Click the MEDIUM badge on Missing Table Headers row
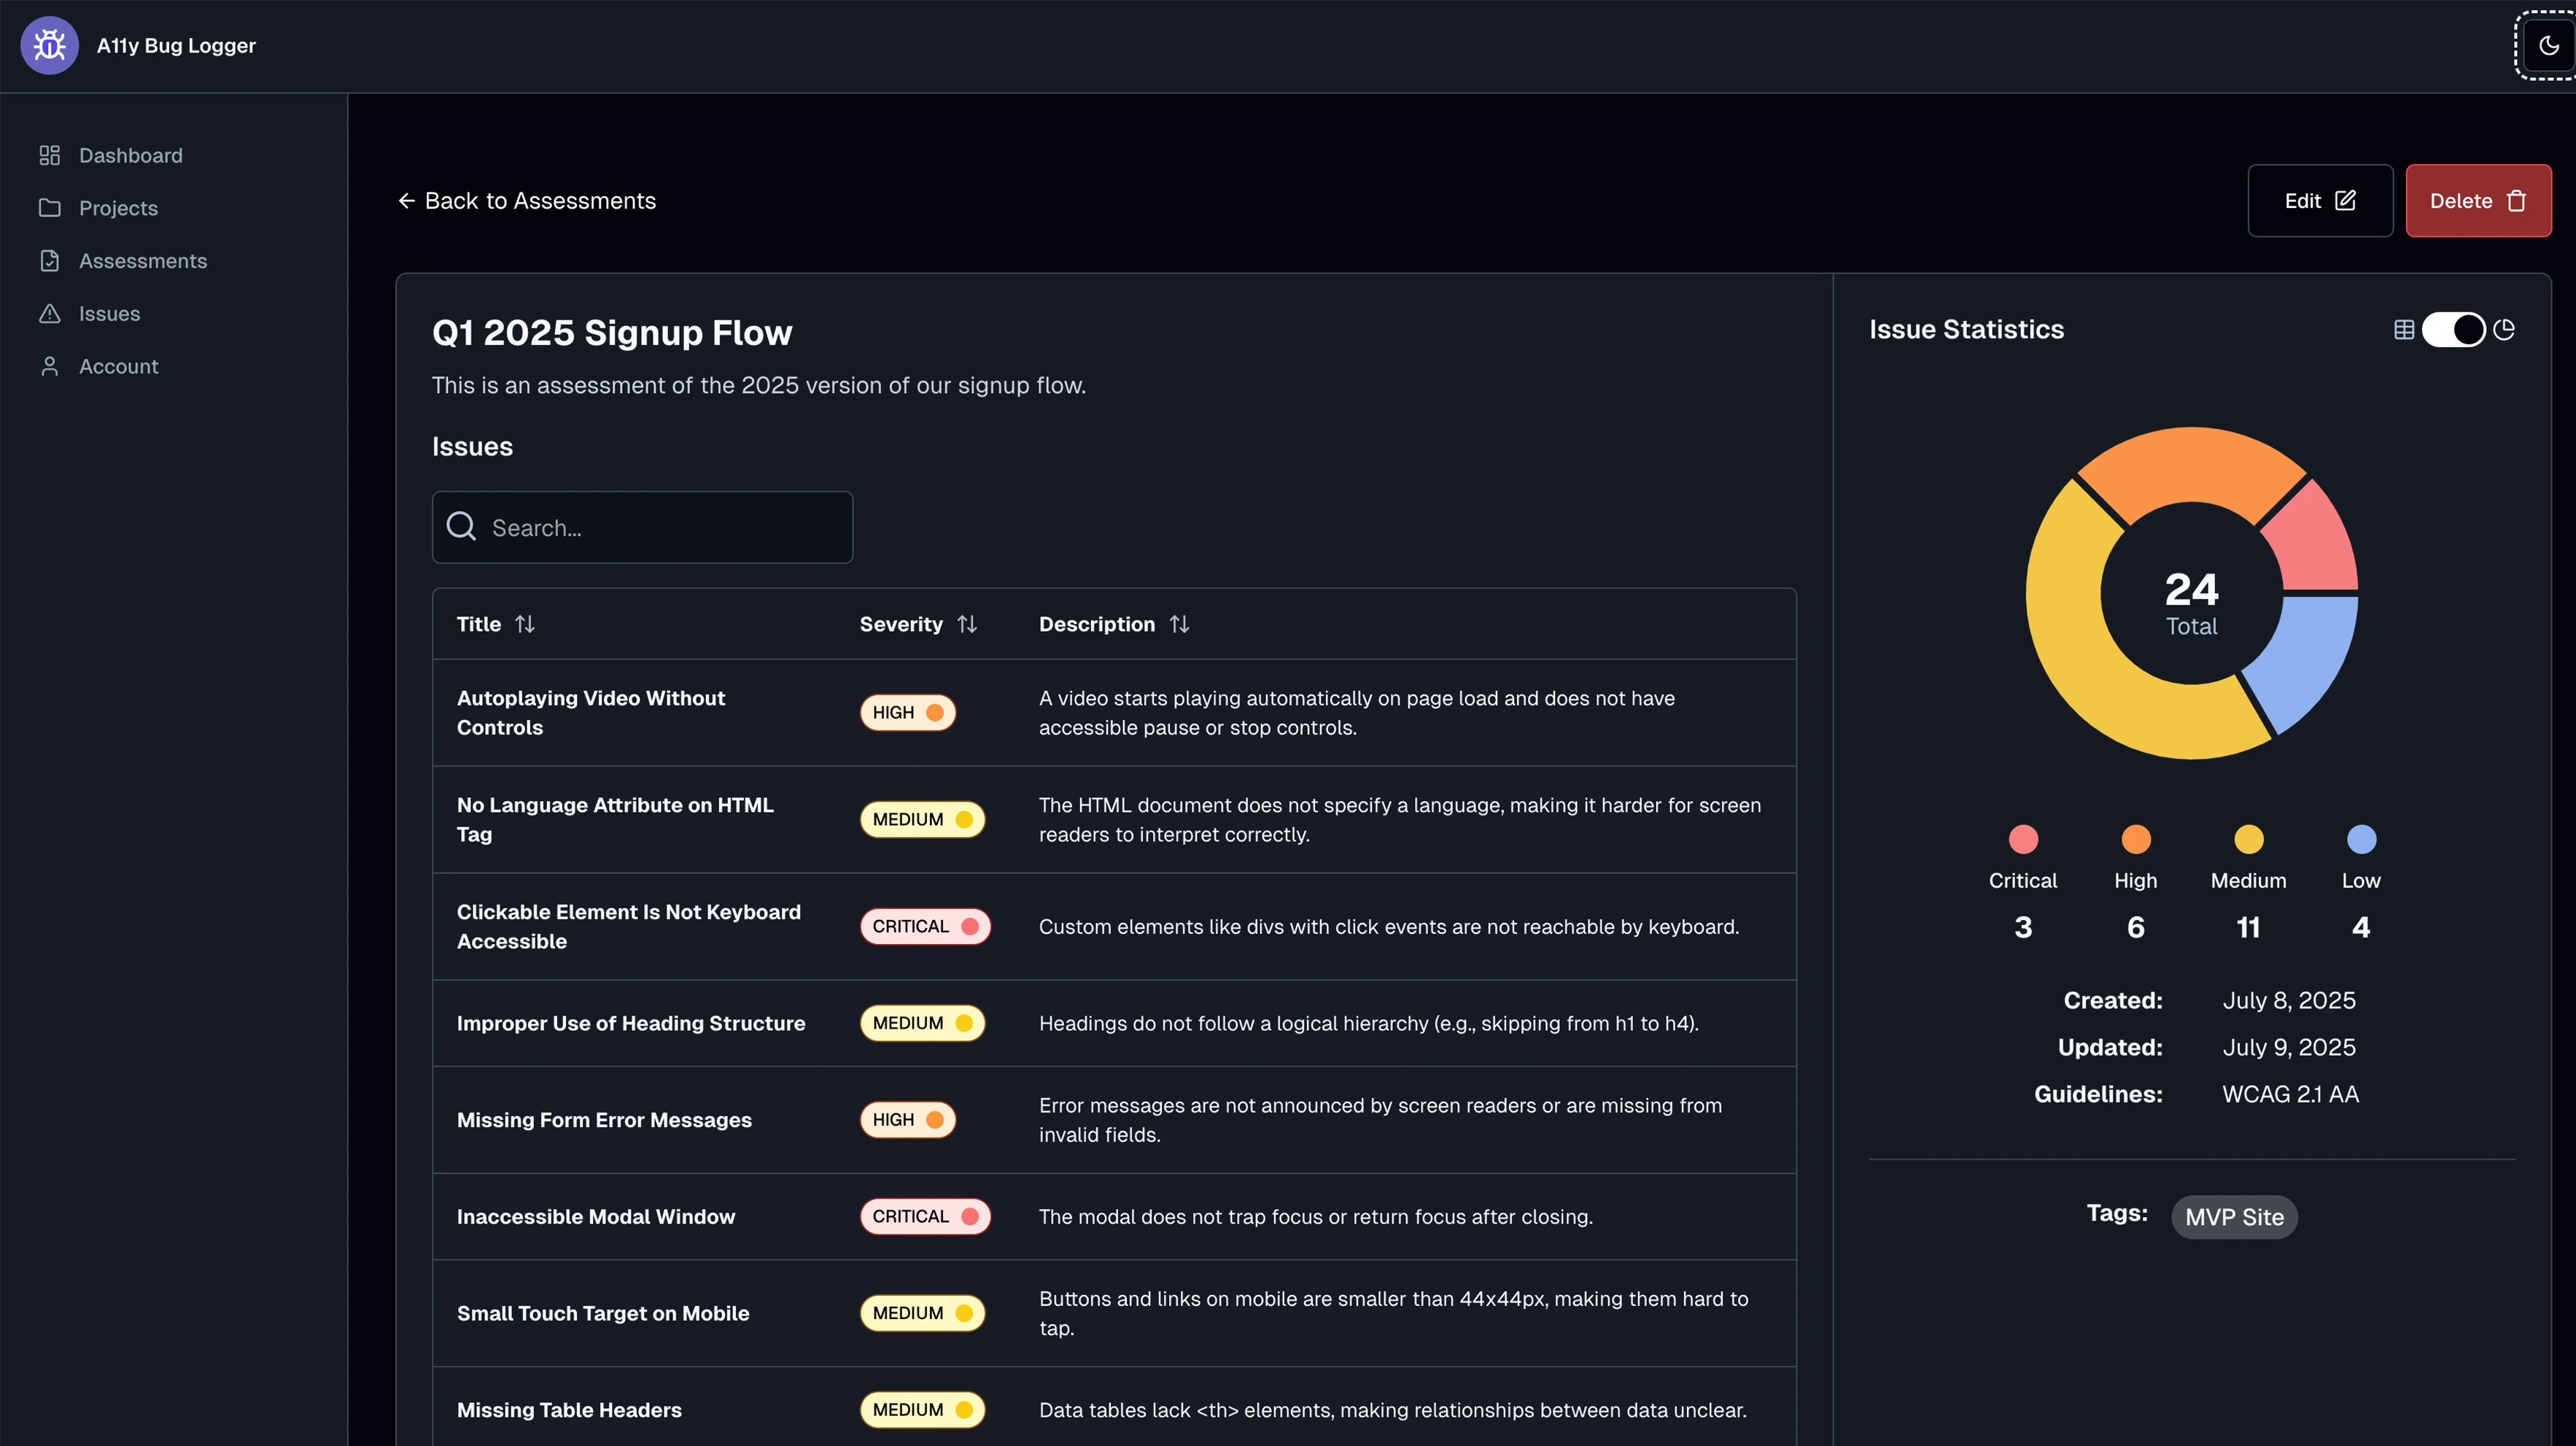Image resolution: width=2576 pixels, height=1446 pixels. (x=923, y=1410)
